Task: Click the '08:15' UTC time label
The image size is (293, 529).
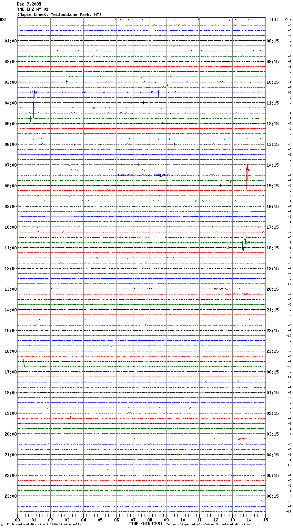Action: [x=273, y=41]
